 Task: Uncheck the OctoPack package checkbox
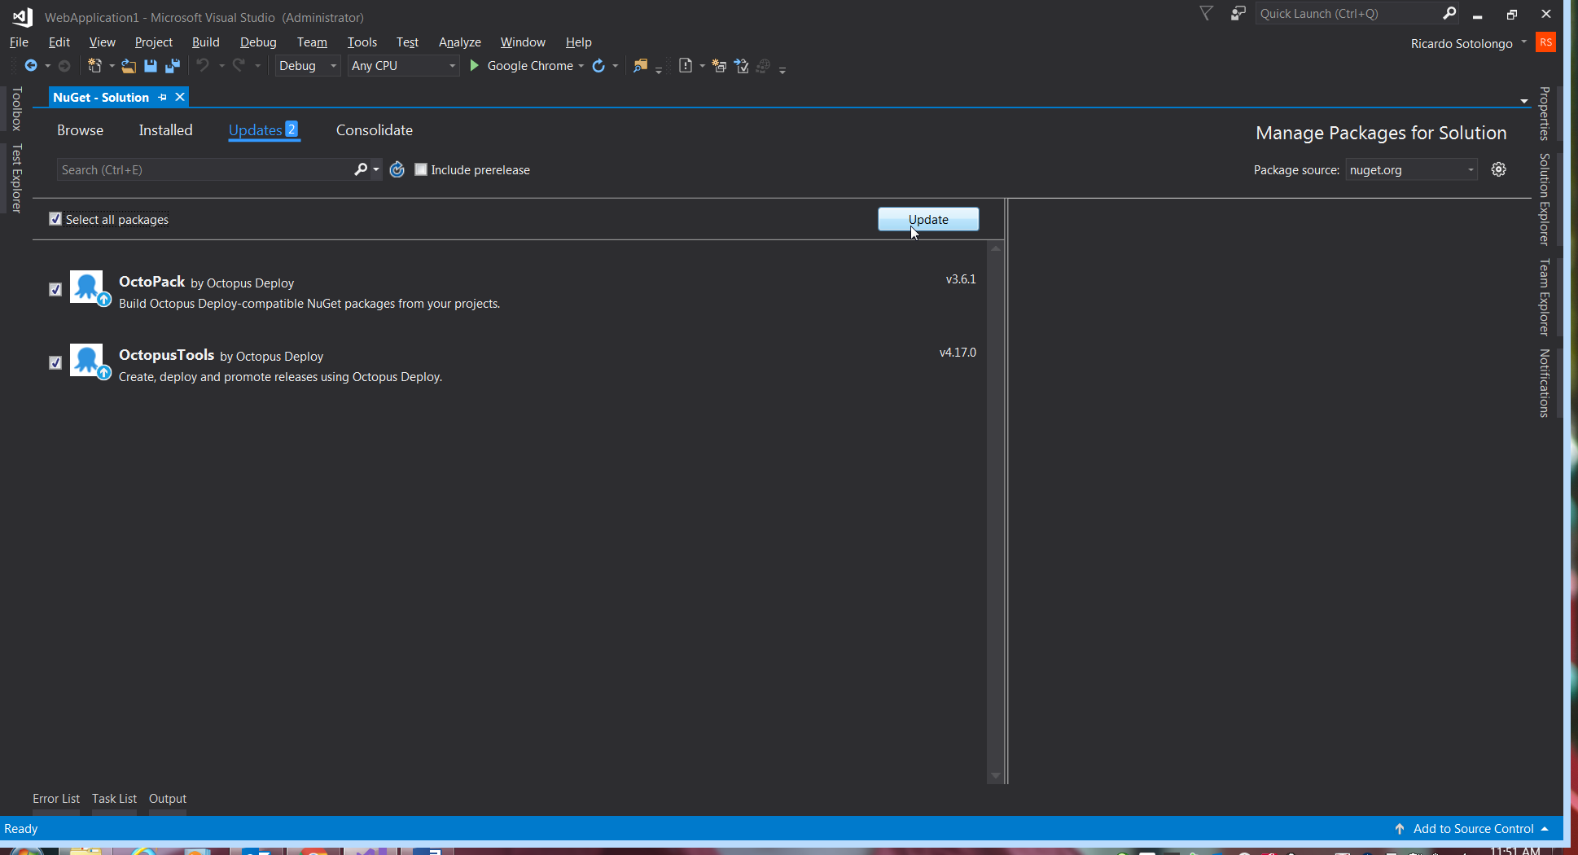(55, 289)
